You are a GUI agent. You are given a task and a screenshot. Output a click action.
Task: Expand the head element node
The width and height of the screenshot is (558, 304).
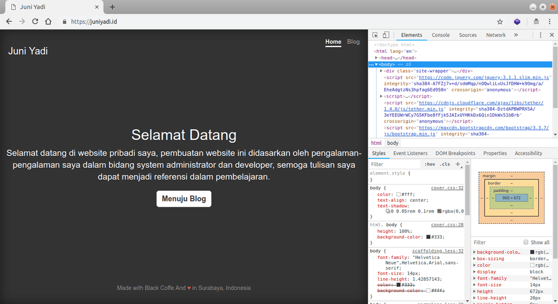pyautogui.click(x=377, y=58)
